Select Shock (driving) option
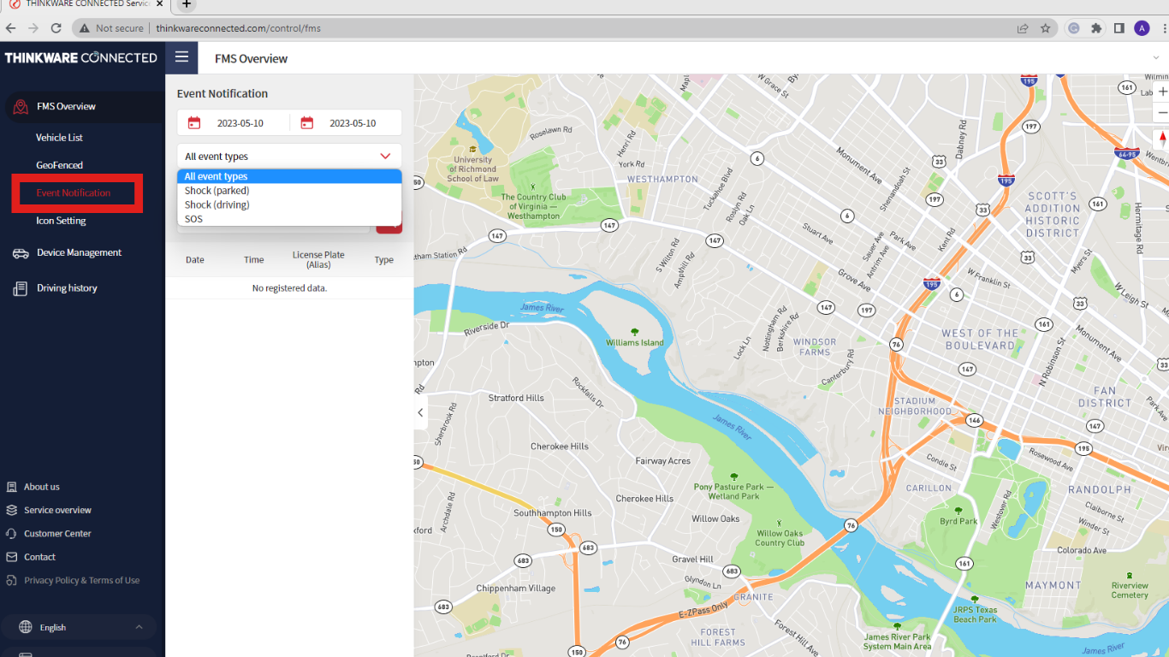 click(289, 204)
